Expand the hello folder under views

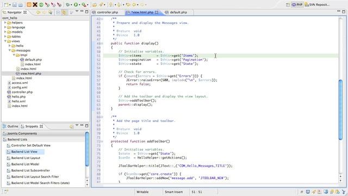coord(10,46)
